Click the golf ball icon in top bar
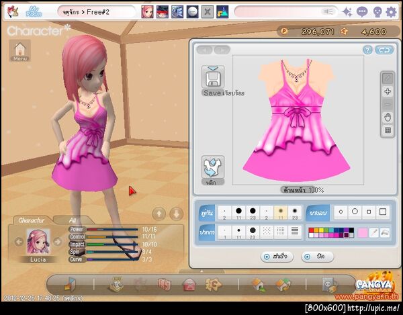The height and width of the screenshot is (315, 403). point(192,12)
